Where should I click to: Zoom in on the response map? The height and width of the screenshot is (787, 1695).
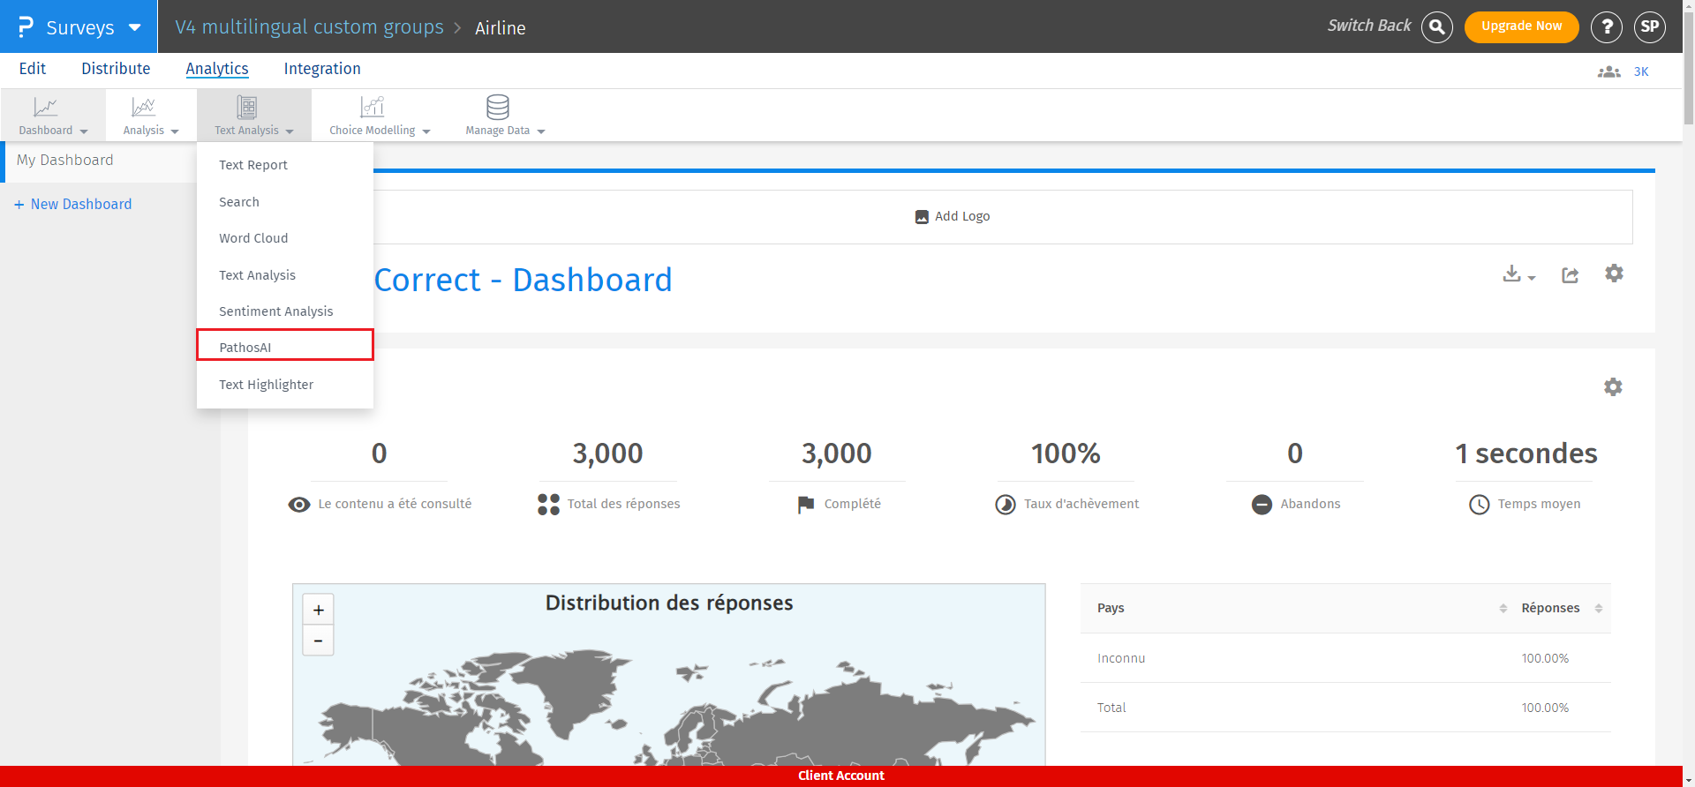click(x=319, y=610)
